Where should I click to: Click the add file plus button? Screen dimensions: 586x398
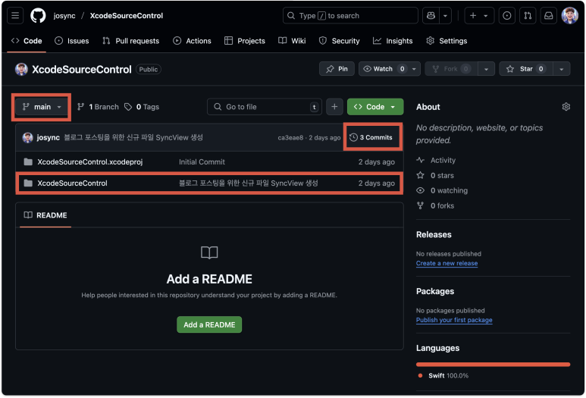pos(334,107)
